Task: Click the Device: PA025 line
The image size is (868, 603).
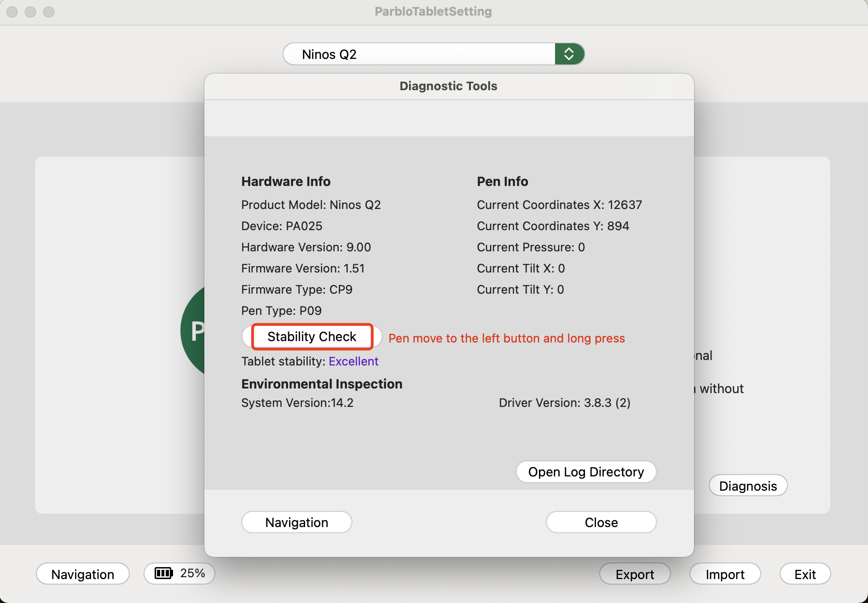Action: coord(282,226)
